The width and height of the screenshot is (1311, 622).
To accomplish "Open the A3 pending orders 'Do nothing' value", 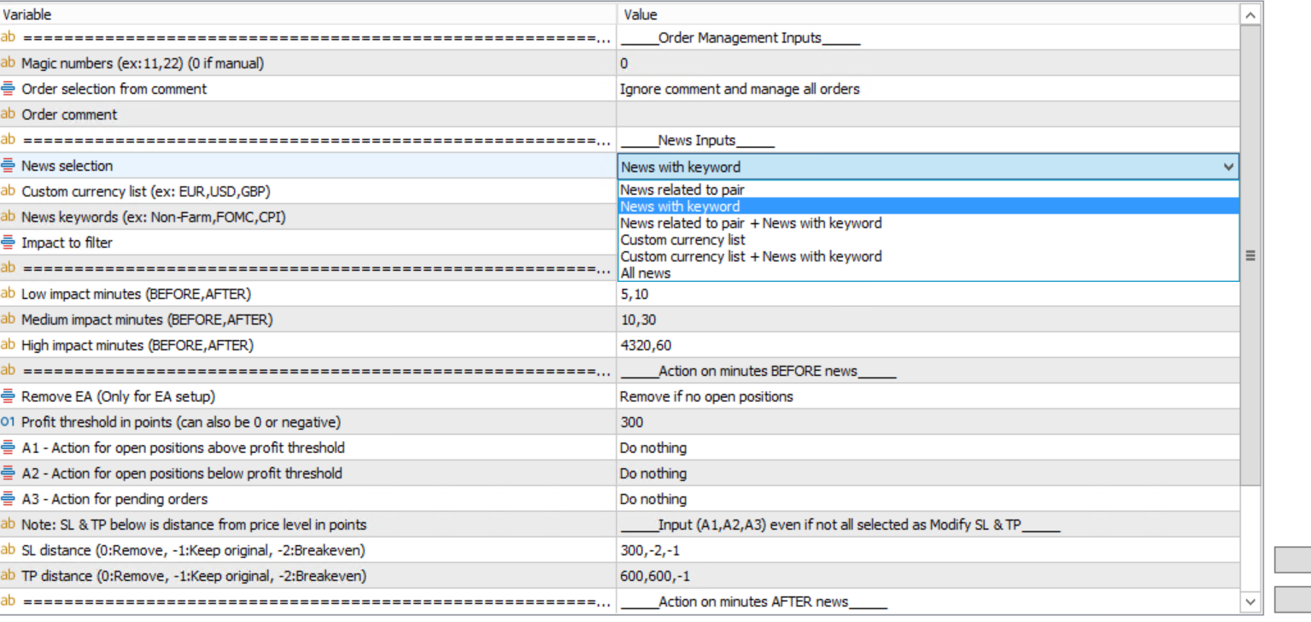I will tap(928, 499).
